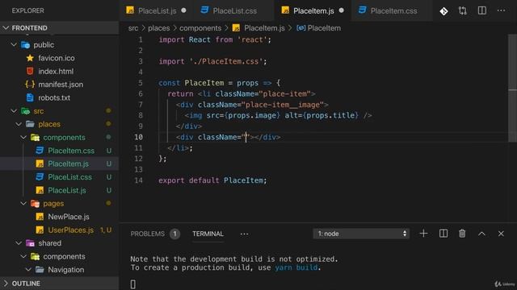Open robots.txt file

[54, 97]
